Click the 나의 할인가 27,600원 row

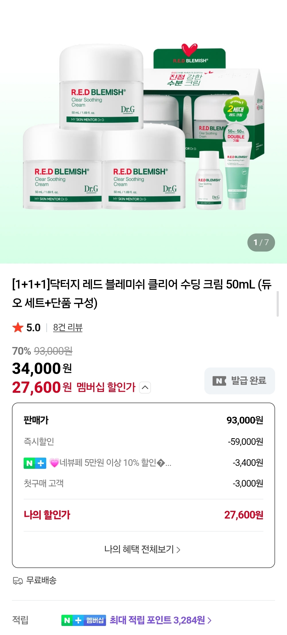click(x=143, y=515)
